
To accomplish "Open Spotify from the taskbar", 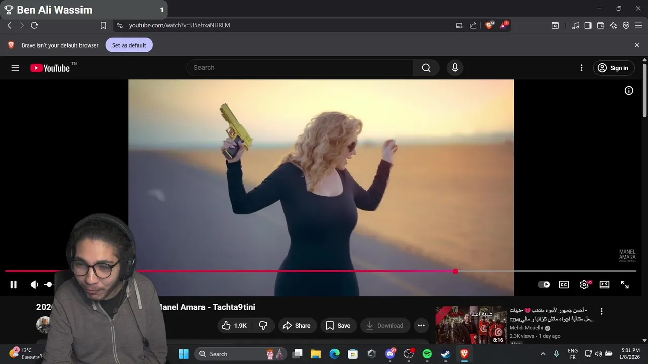I will click(427, 354).
